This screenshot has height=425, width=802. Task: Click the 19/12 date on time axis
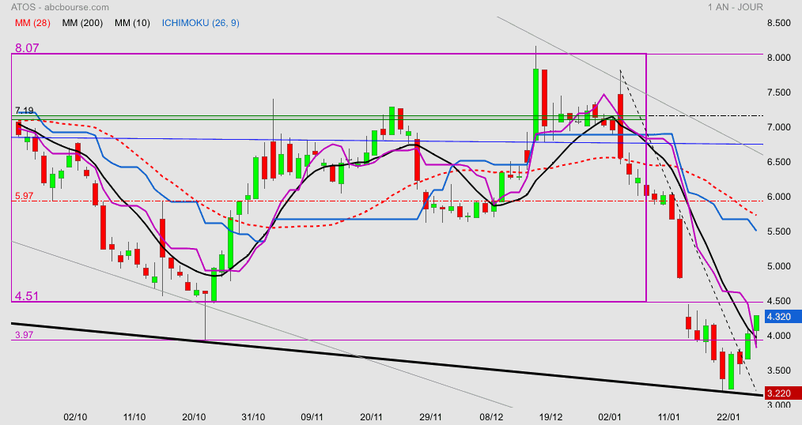coord(550,417)
